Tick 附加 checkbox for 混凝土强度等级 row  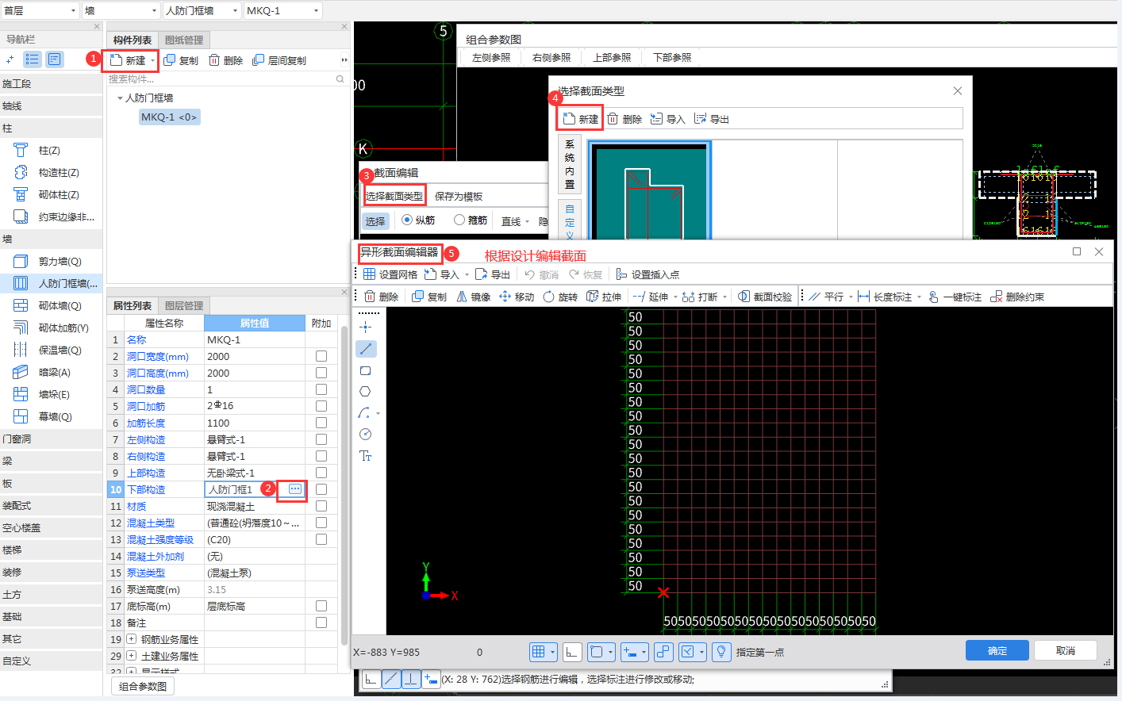point(321,539)
